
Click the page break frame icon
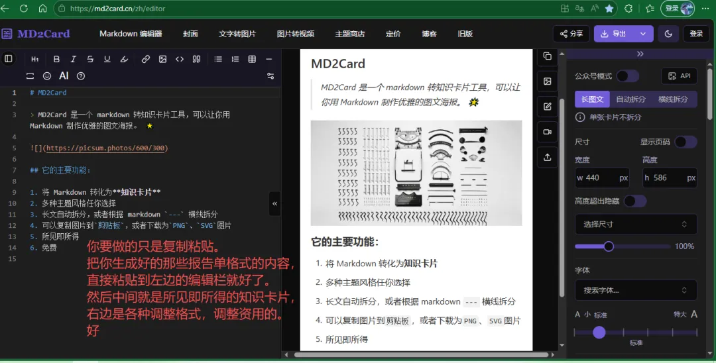pos(30,76)
